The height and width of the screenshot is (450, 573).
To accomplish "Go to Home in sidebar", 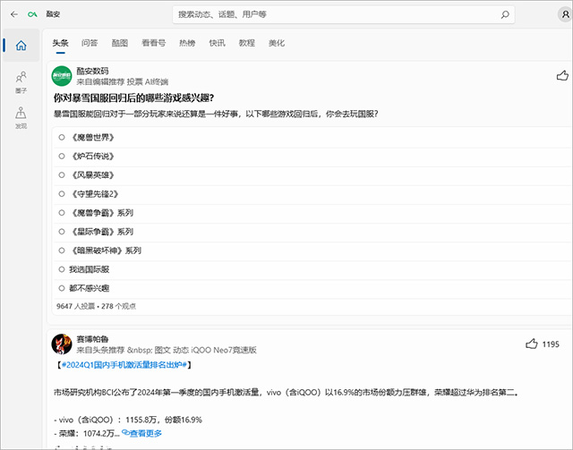I will click(x=21, y=46).
